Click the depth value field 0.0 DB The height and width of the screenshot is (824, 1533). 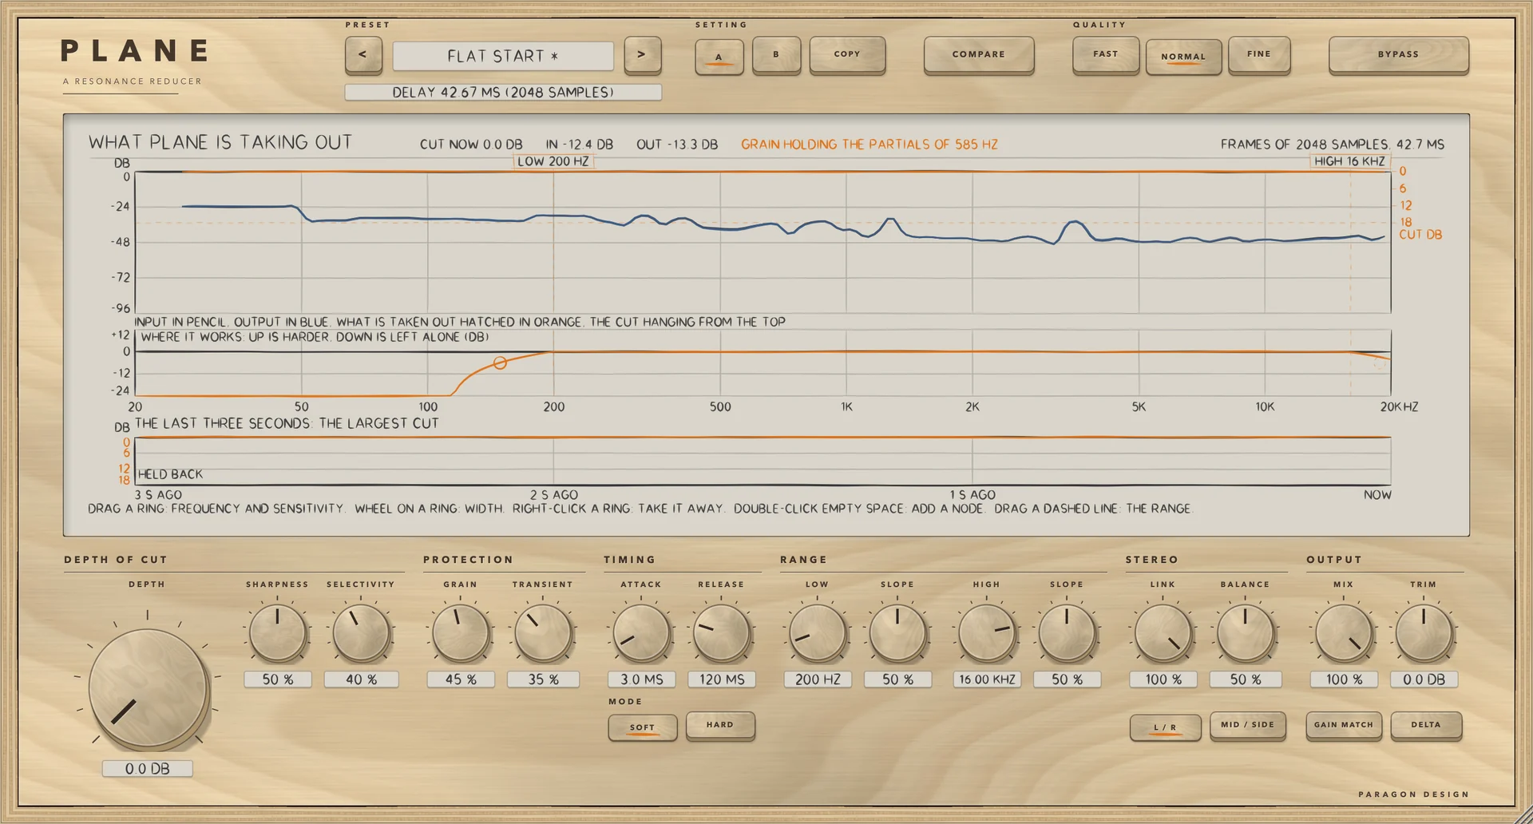[148, 769]
